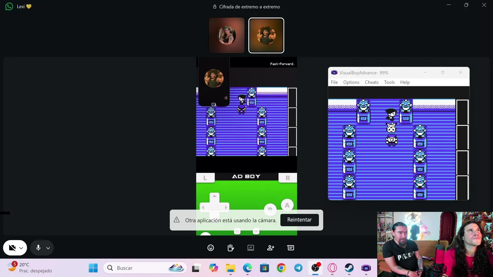Expand camera options chevron

pos(21,248)
